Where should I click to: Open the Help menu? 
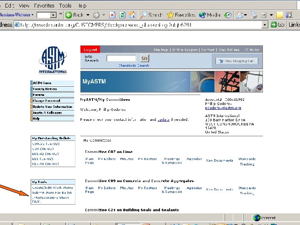82,5
